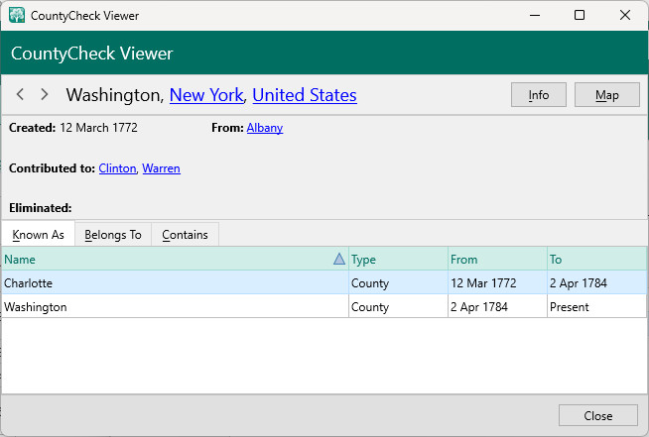Click the forward navigation arrow
Image resolution: width=649 pixels, height=437 pixels.
(44, 95)
